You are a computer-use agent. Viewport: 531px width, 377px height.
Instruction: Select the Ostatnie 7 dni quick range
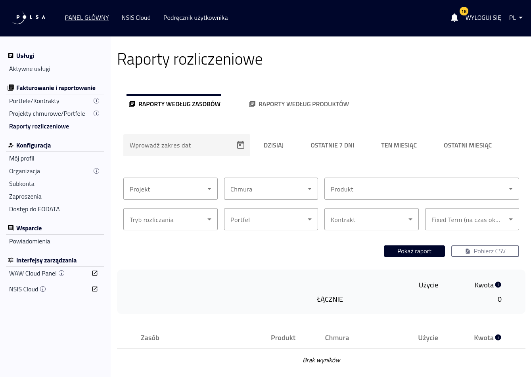332,145
